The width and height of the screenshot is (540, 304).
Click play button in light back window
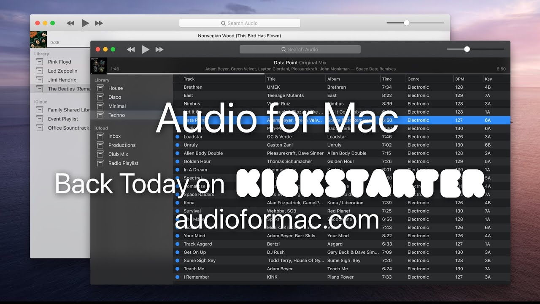(x=85, y=23)
